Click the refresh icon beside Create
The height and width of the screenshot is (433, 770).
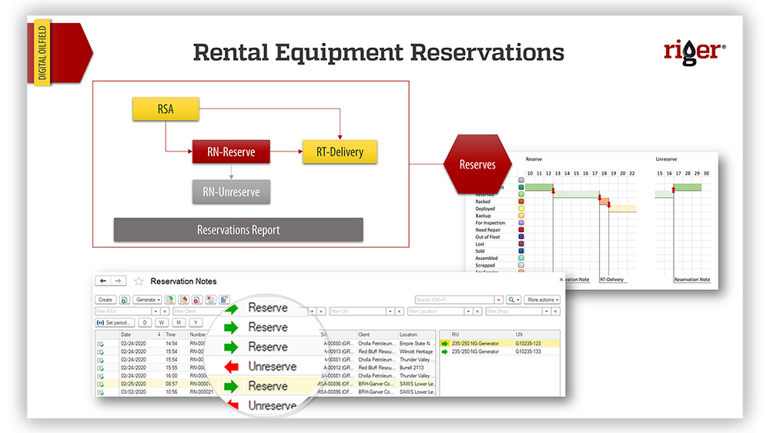click(124, 299)
